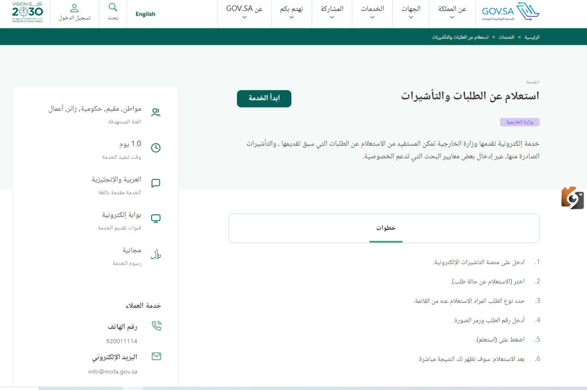The image size is (587, 390).
Task: Click the current page breadcrumb استعلام عن الطلبات والتأشيرات
Action: click(460, 37)
